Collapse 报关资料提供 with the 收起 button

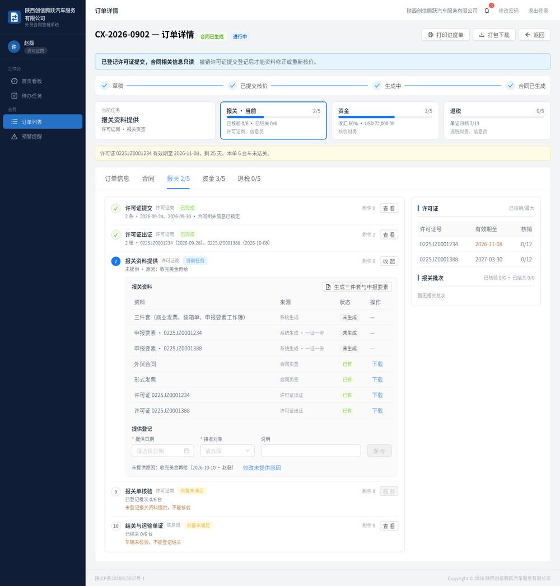pos(389,261)
